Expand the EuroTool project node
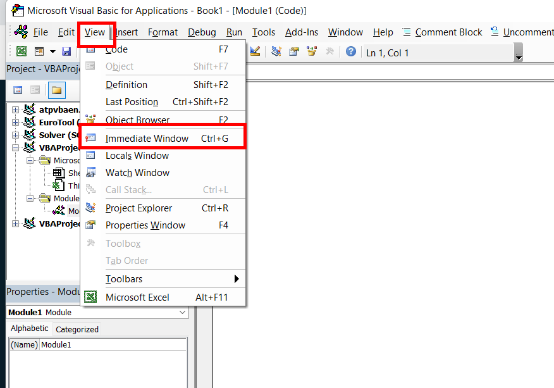The image size is (554, 388). (15, 122)
